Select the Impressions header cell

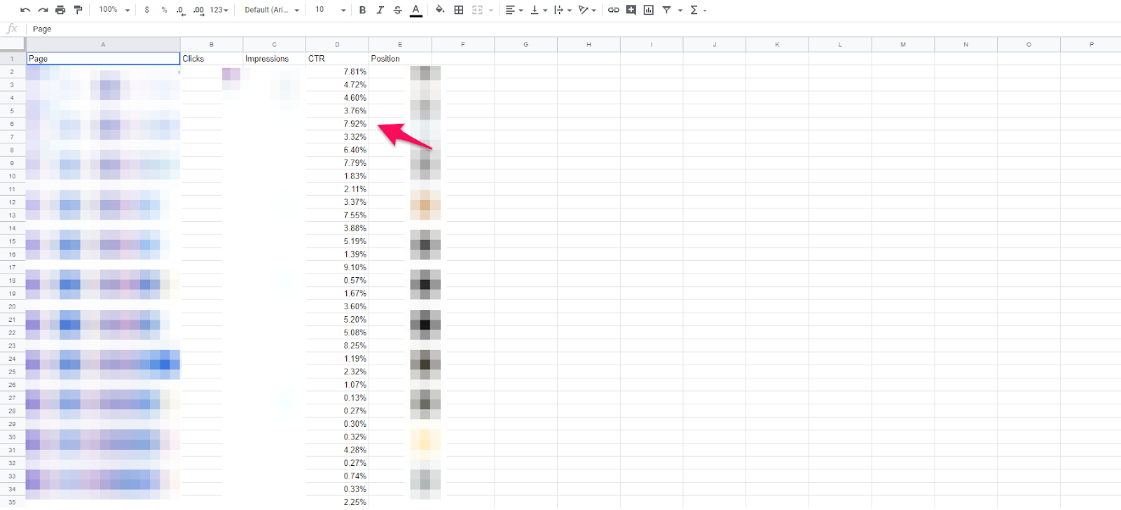pos(275,59)
